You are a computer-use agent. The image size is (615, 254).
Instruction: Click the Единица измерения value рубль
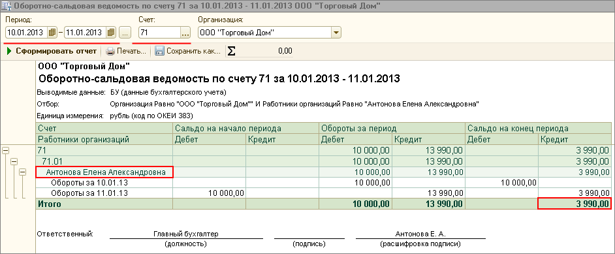coord(151,116)
